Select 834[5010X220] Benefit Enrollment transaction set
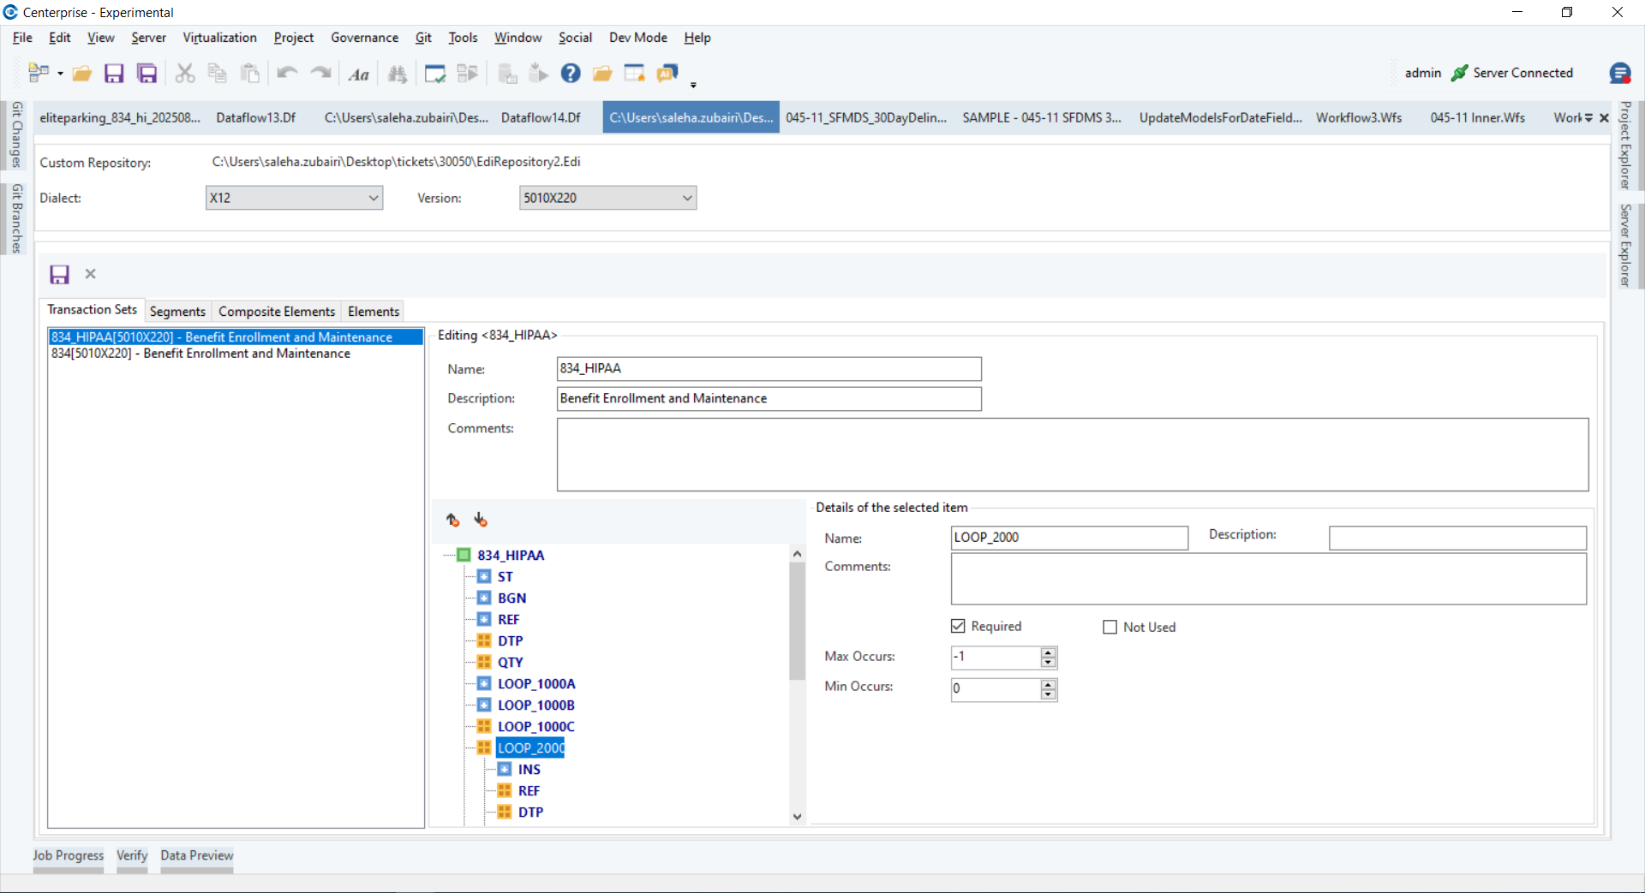The height and width of the screenshot is (893, 1645). click(200, 354)
